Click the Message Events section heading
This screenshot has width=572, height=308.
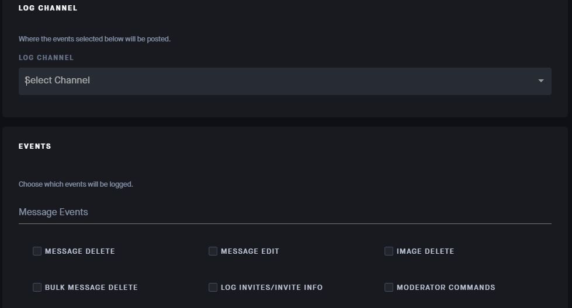tap(53, 212)
